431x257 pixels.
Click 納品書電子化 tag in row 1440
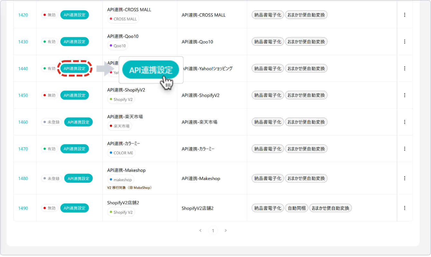point(268,68)
